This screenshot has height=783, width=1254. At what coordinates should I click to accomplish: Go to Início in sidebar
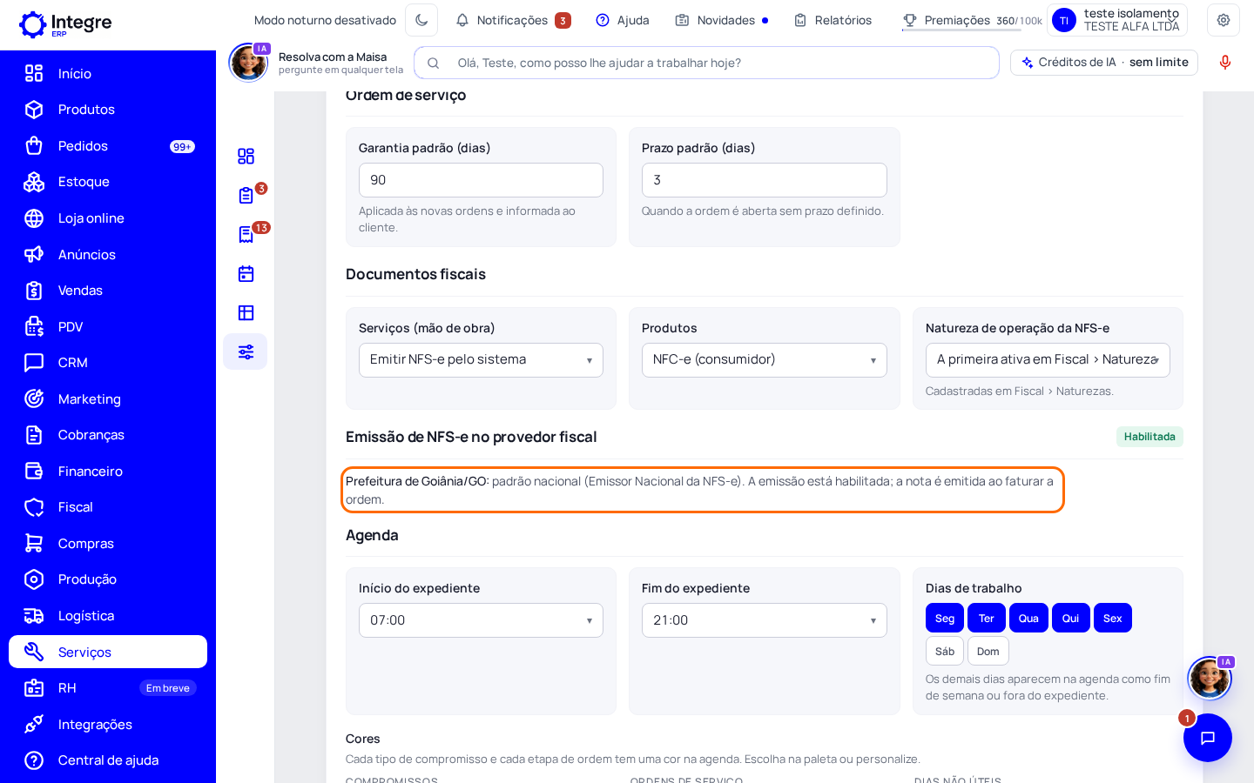pos(108,74)
